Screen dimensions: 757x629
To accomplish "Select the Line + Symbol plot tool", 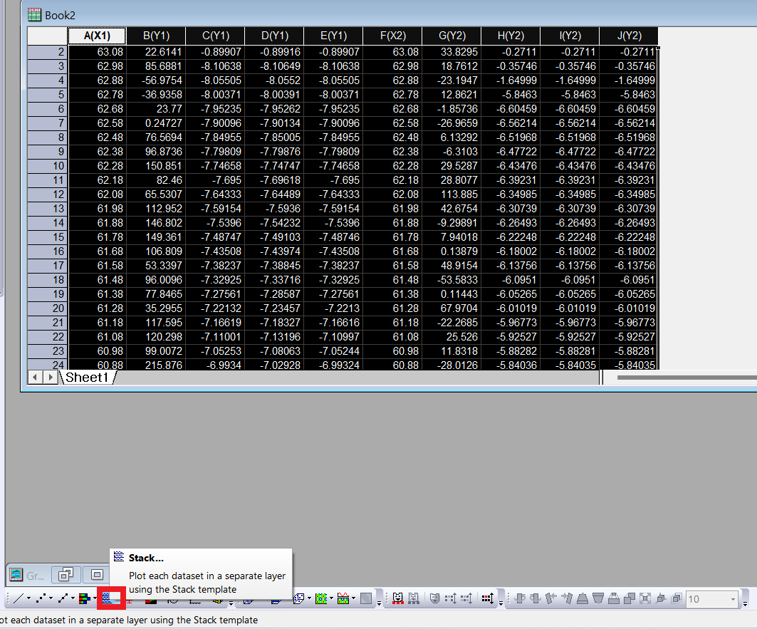I will point(63,599).
